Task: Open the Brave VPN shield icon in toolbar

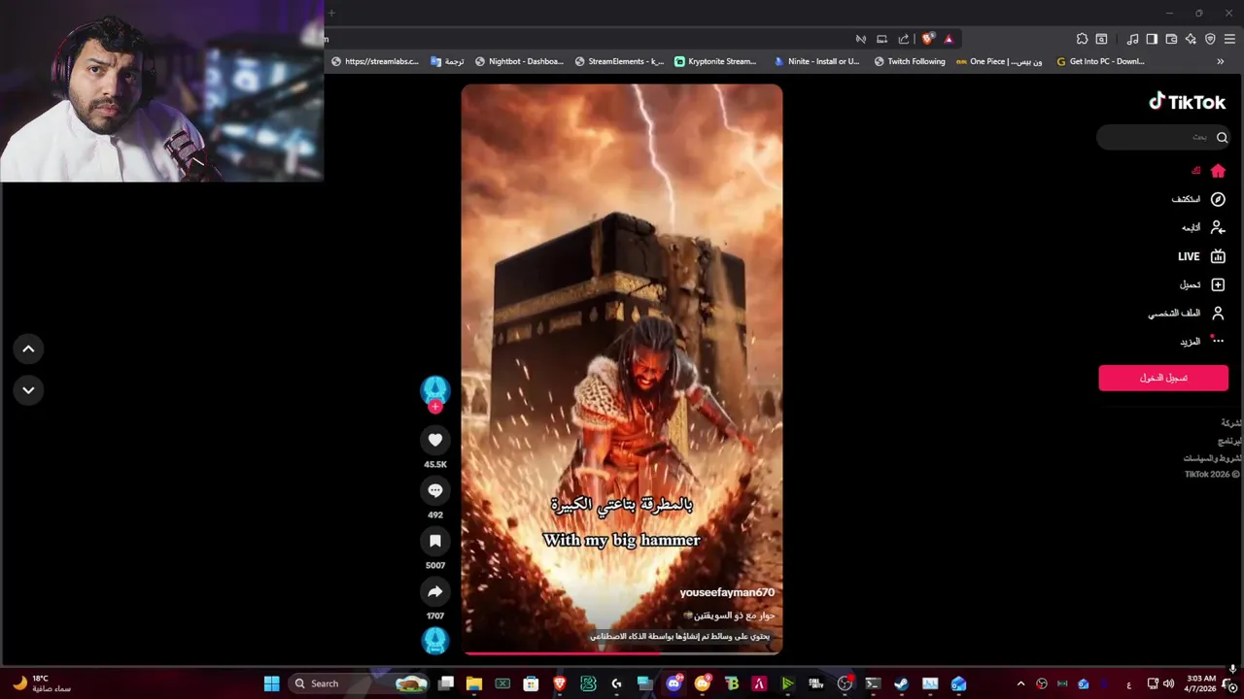Action: click(x=1210, y=39)
